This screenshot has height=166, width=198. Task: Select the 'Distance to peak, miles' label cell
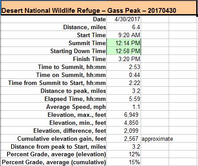(x=53, y=91)
